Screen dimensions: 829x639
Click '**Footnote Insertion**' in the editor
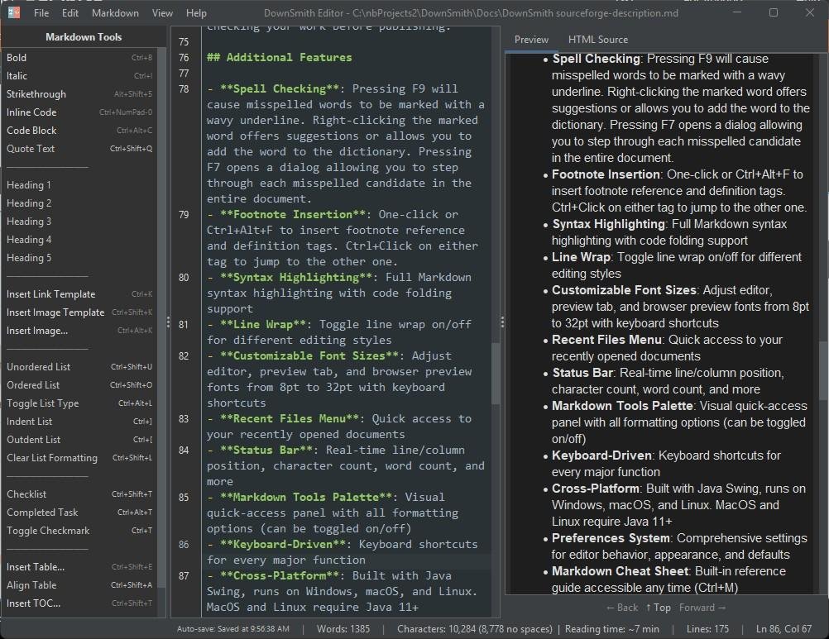pos(293,214)
